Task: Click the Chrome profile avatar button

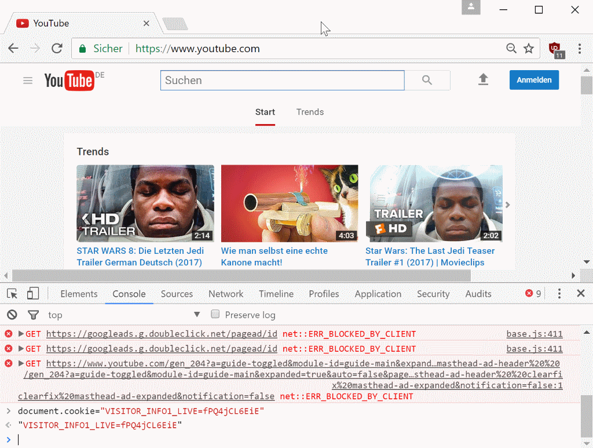Action: click(471, 7)
